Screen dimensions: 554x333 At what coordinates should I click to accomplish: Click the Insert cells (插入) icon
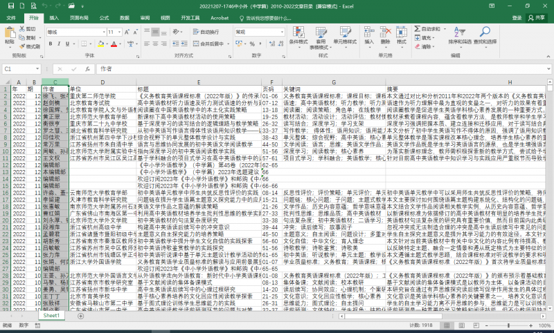[x=369, y=32]
